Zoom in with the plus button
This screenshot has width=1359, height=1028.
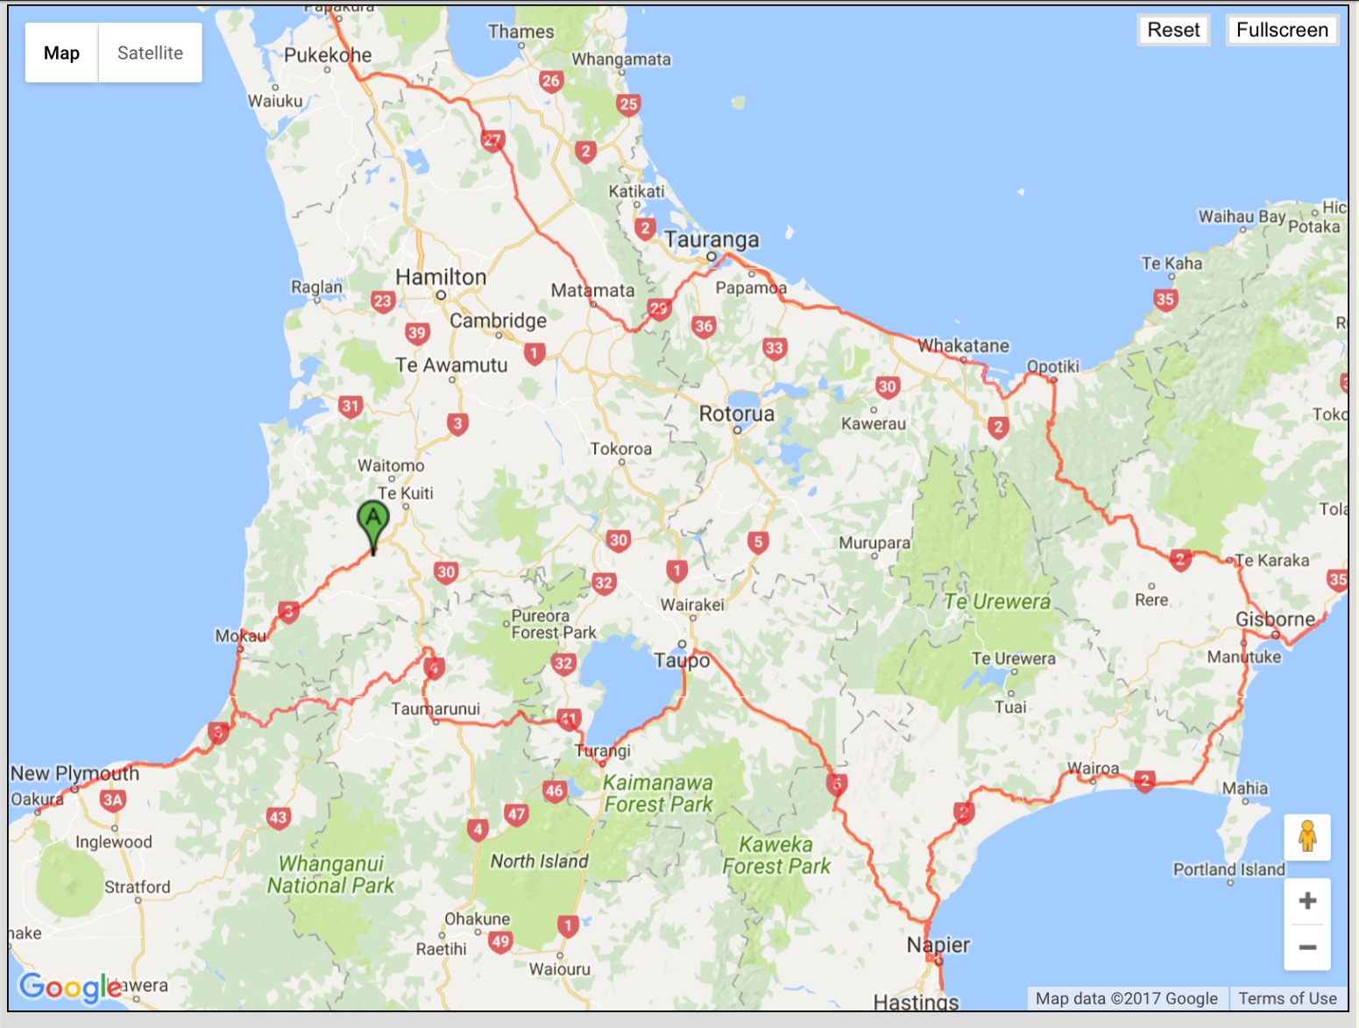click(x=1306, y=901)
